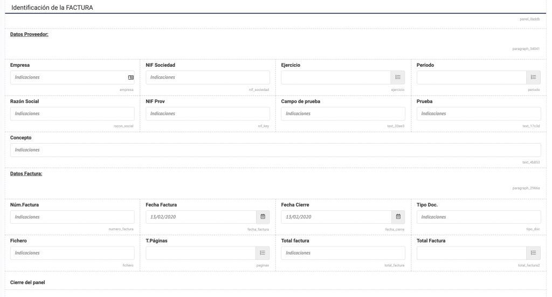Screen dimensions: 552x297
Task: Focus the Tipo Doc. input field
Action: 479,217
